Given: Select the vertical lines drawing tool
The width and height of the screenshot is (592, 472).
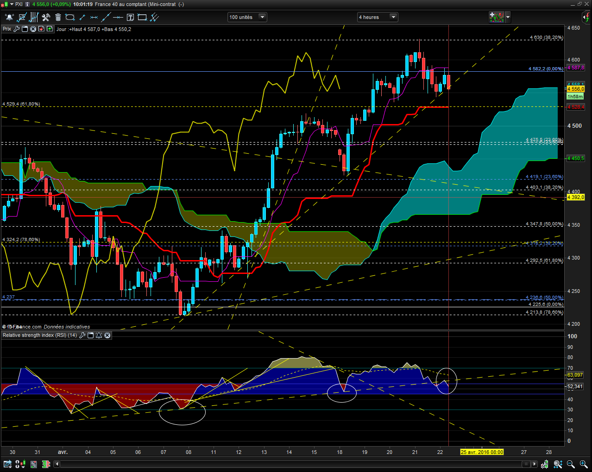Looking at the screenshot, I should pos(34,18).
